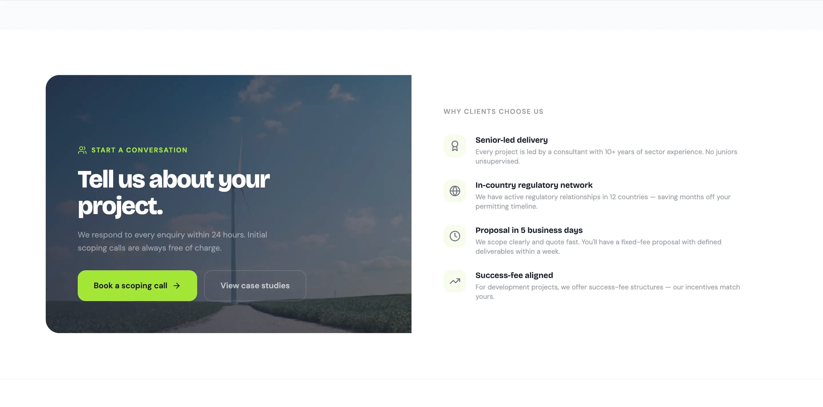Click the globe icon next to In-country regulatory network
823x407 pixels.
455,191
